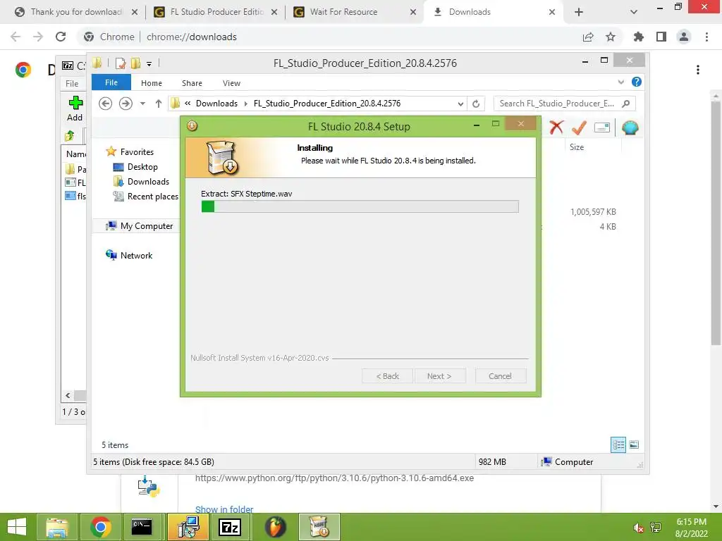This screenshot has height=541, width=722.
Task: Reload the Chrome page
Action: (61, 37)
